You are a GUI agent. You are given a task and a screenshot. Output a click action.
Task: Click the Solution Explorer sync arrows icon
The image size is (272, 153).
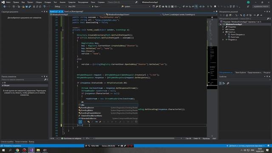click(241, 15)
